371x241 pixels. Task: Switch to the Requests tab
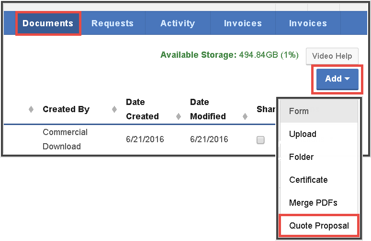click(x=112, y=23)
